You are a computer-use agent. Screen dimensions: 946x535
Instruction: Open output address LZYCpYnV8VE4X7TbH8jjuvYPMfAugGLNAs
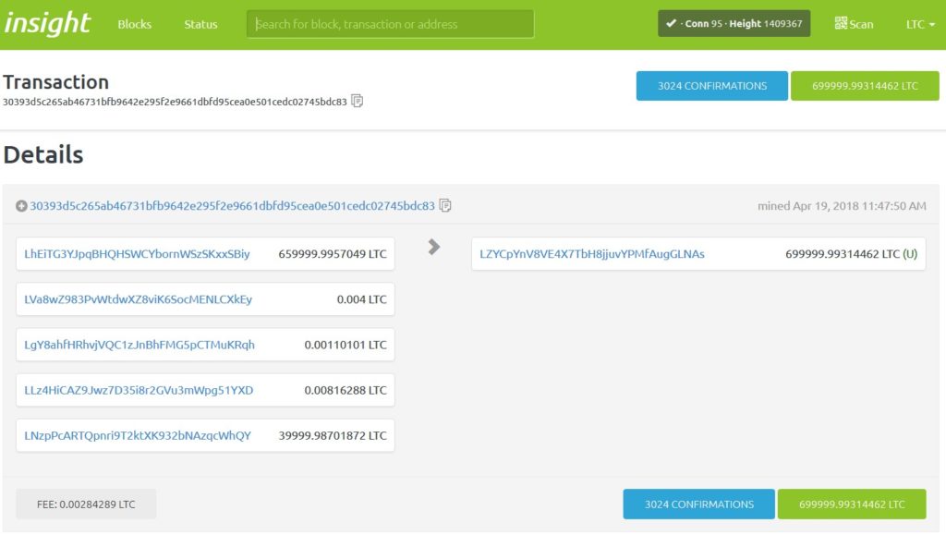[x=592, y=254]
